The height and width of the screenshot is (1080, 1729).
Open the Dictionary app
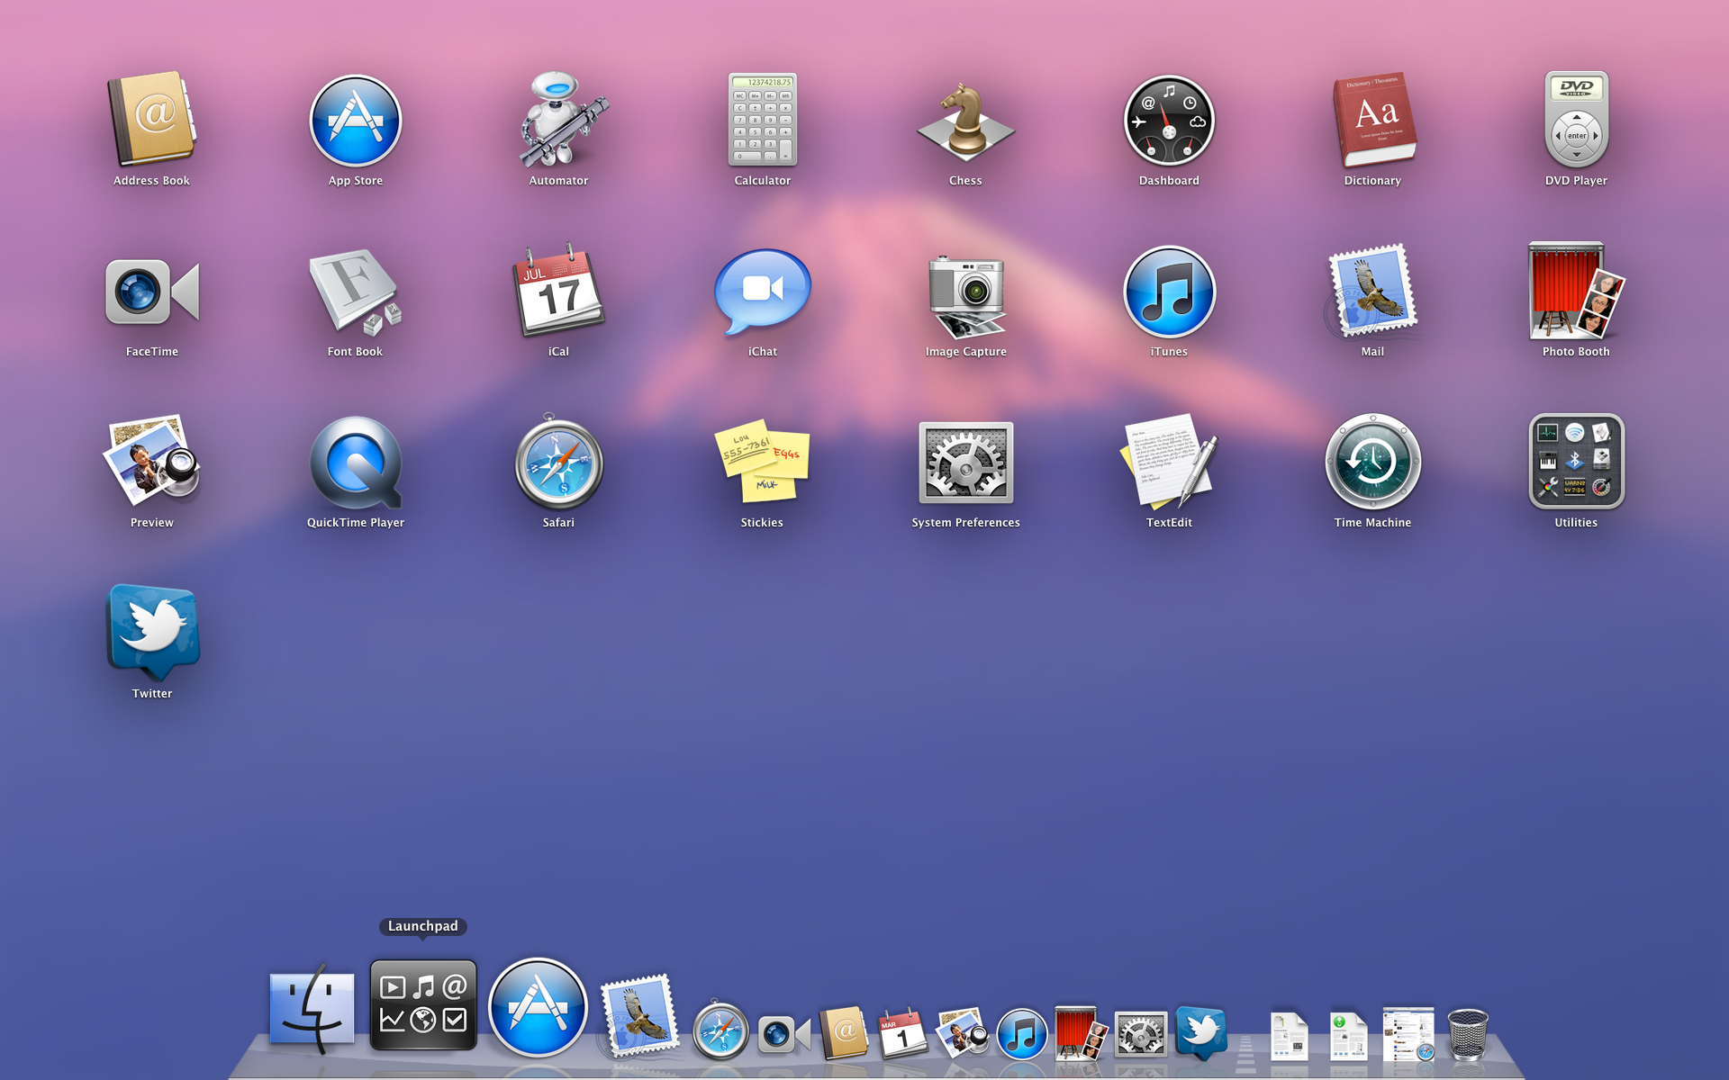pos(1373,120)
